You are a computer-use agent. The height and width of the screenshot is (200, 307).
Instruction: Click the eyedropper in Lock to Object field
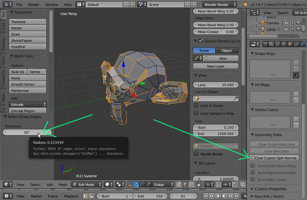pos(235,98)
